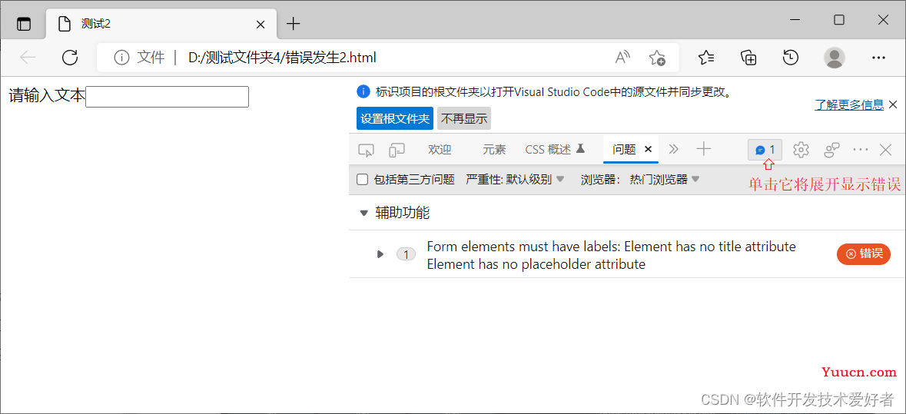
Task: Open a new browser tab
Action: tap(294, 24)
